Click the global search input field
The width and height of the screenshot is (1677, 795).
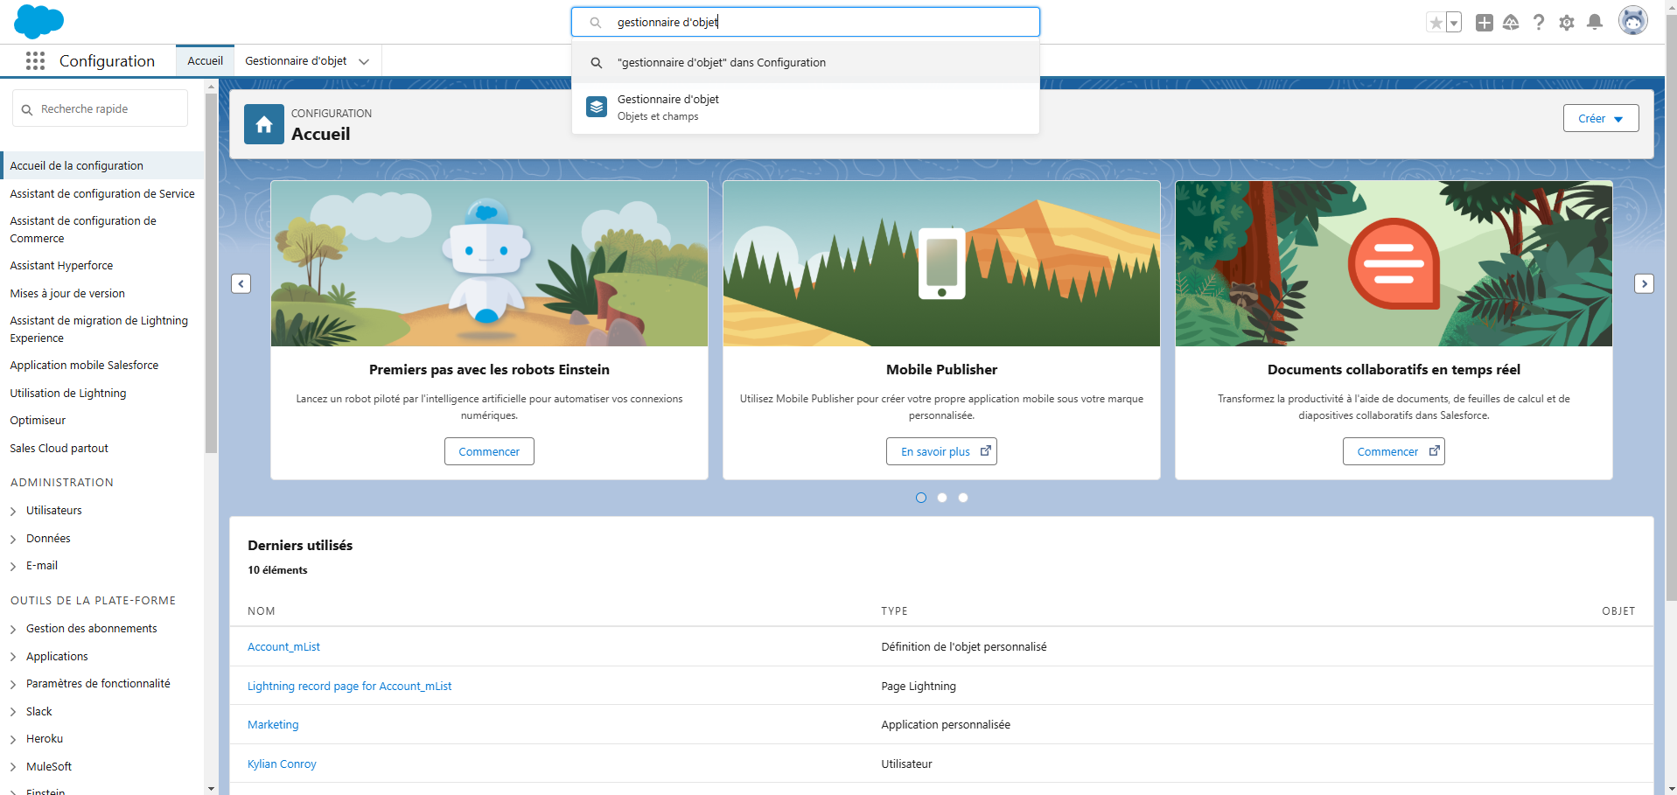pyautogui.click(x=806, y=23)
